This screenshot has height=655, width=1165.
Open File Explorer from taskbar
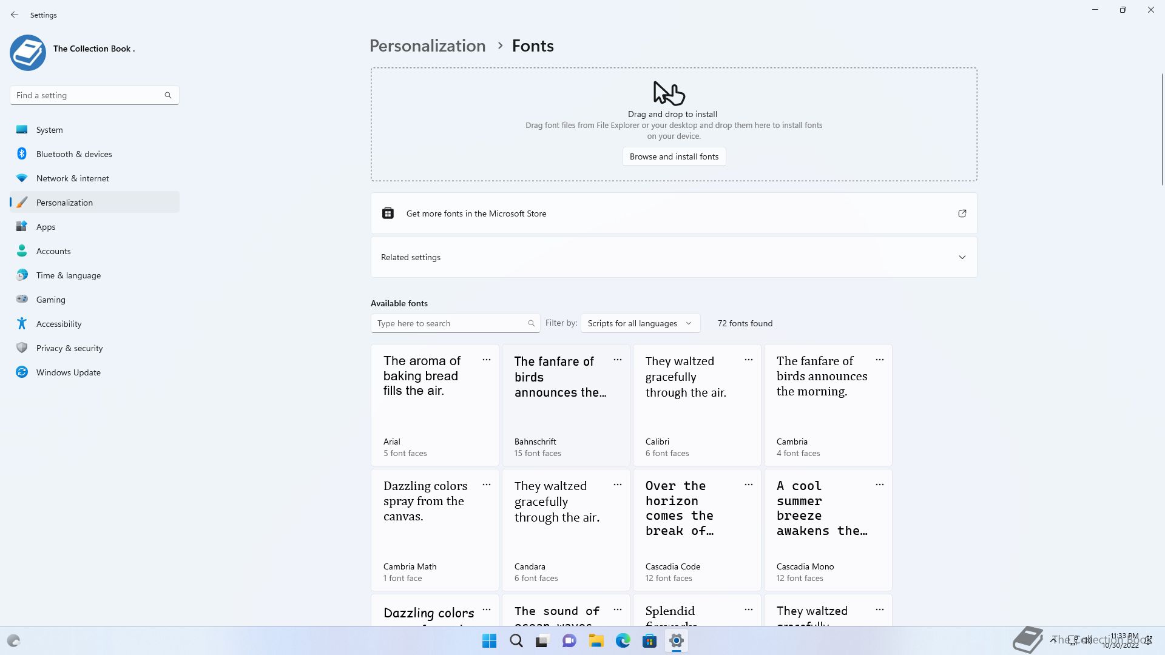point(596,640)
